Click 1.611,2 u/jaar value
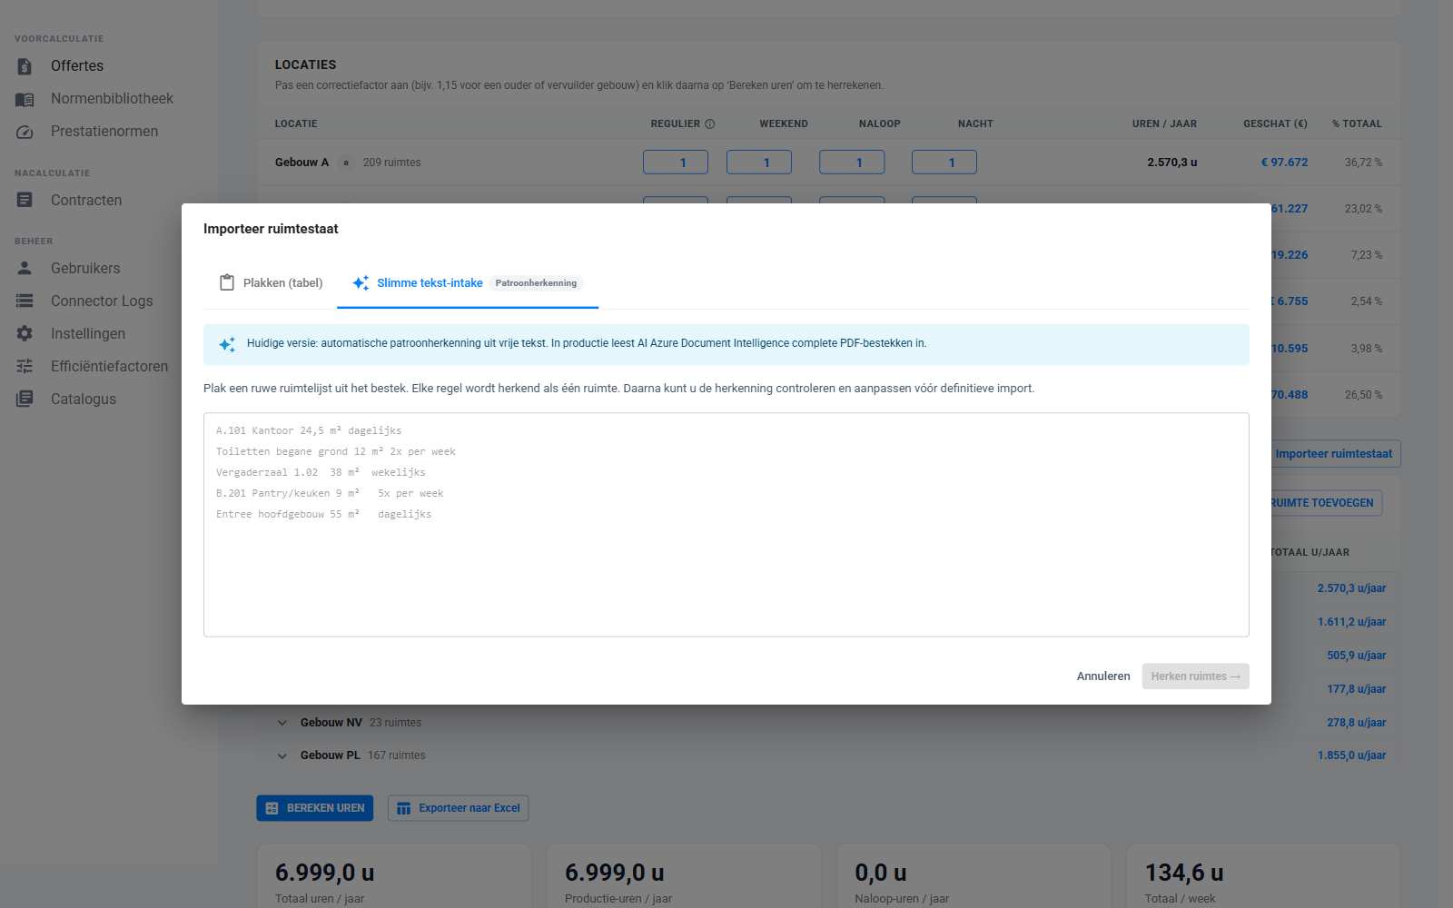 click(x=1351, y=622)
